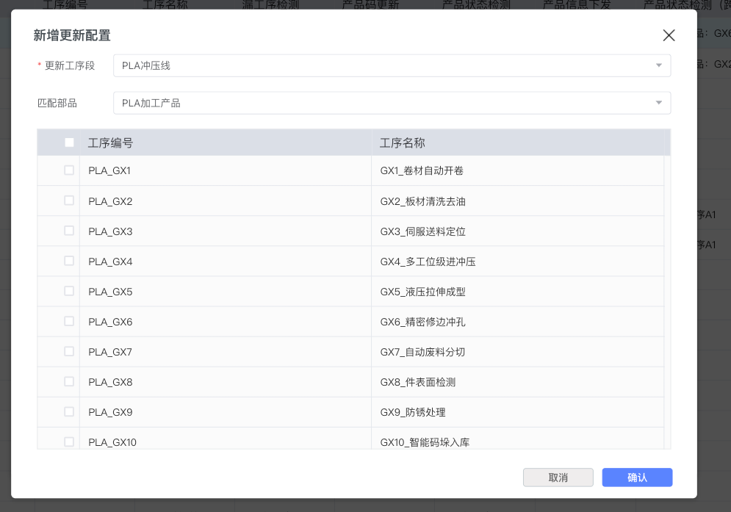This screenshot has height=512, width=731.
Task: Select checkbox next to PLA_GX7
Action: (69, 351)
